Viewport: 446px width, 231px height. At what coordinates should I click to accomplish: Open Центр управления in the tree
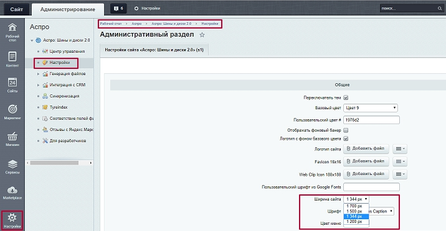pyautogui.click(x=67, y=52)
